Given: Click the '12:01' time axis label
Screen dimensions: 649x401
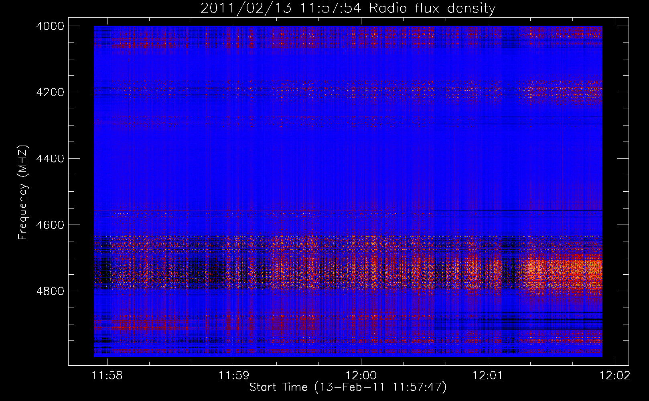Looking at the screenshot, I should click(488, 376).
